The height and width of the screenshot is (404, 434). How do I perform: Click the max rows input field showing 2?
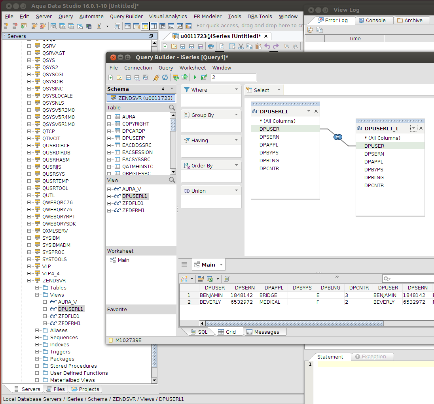(233, 77)
